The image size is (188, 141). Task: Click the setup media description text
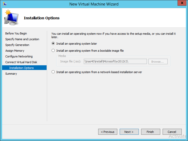click(x=113, y=36)
